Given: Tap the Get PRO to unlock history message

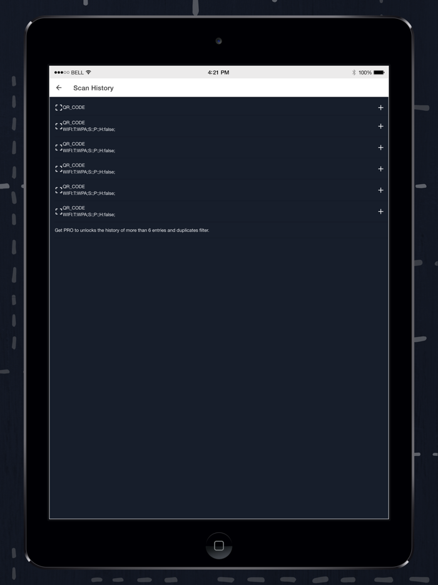Looking at the screenshot, I should [x=132, y=230].
